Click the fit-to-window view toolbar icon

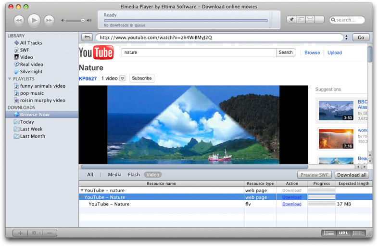tap(301, 20)
